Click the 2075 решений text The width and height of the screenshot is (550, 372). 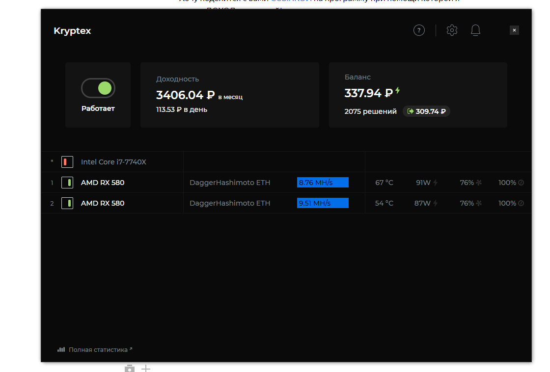(x=370, y=111)
